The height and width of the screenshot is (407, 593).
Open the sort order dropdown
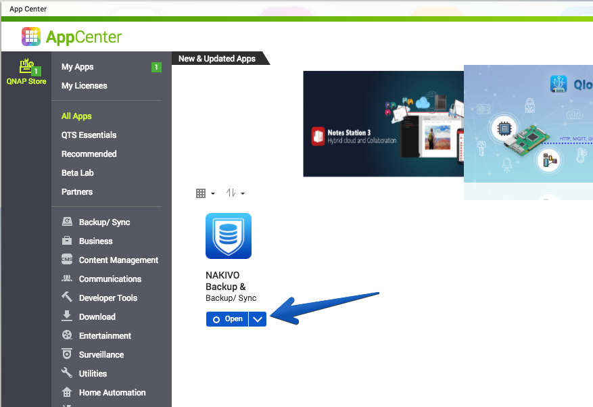point(235,193)
